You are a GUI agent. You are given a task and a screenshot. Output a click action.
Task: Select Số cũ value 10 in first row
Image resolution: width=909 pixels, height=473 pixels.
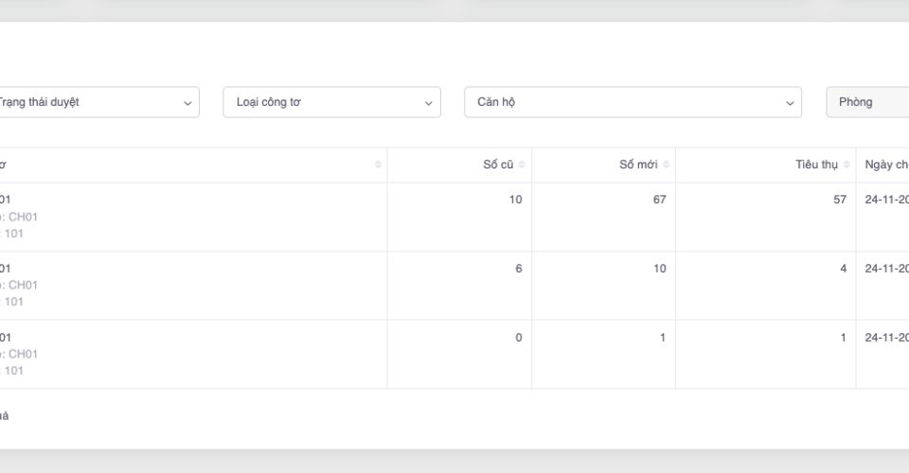[515, 200]
